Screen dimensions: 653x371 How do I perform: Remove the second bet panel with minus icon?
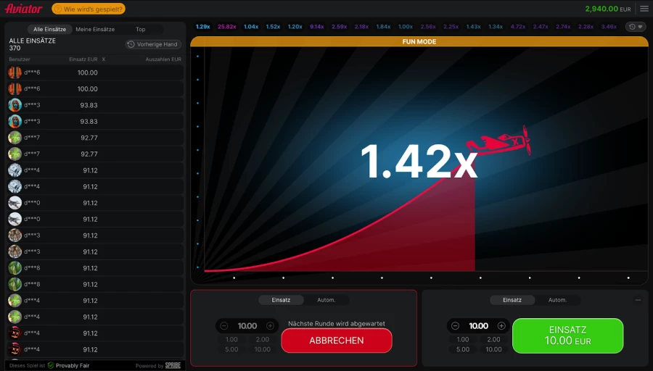pos(638,300)
